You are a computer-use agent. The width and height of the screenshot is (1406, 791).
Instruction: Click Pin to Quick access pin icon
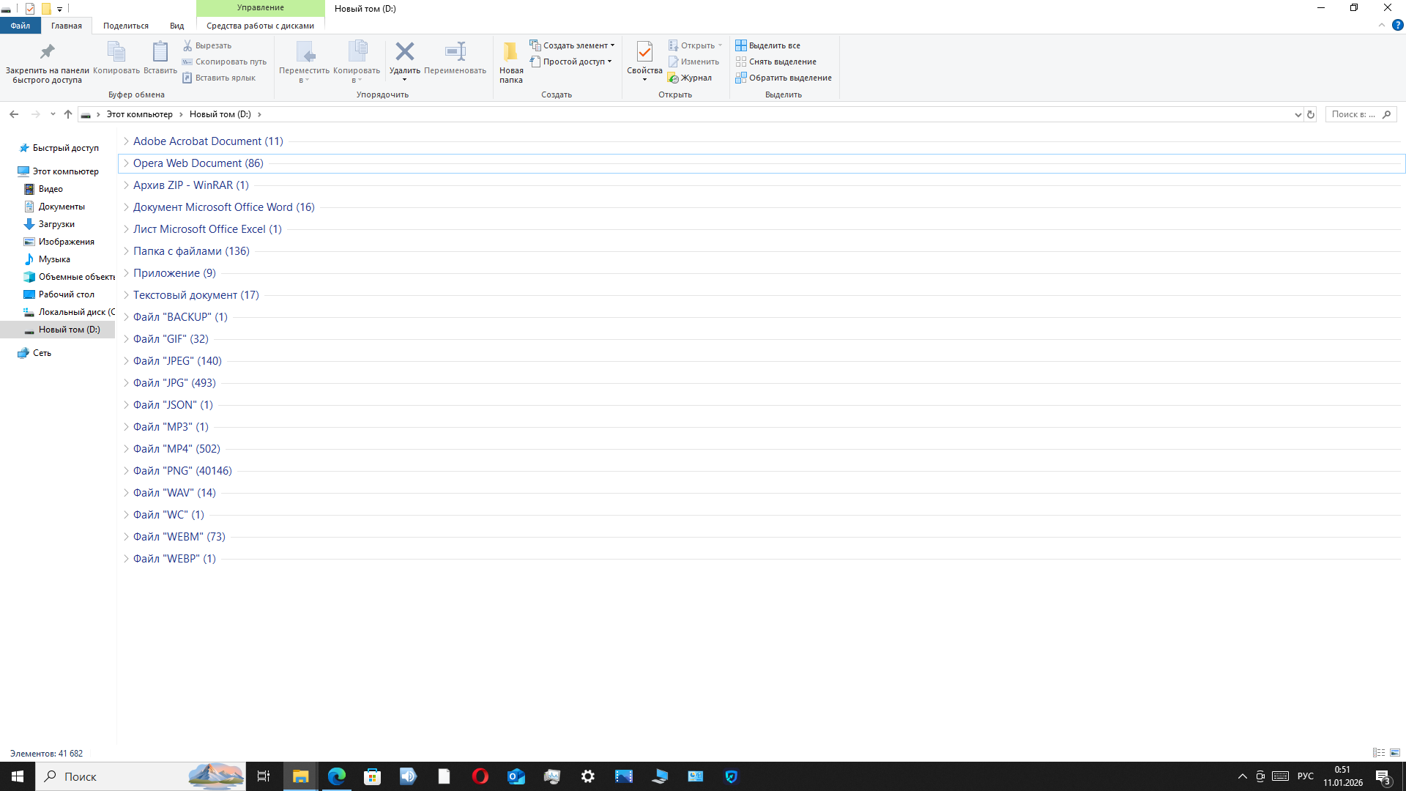coord(47,52)
